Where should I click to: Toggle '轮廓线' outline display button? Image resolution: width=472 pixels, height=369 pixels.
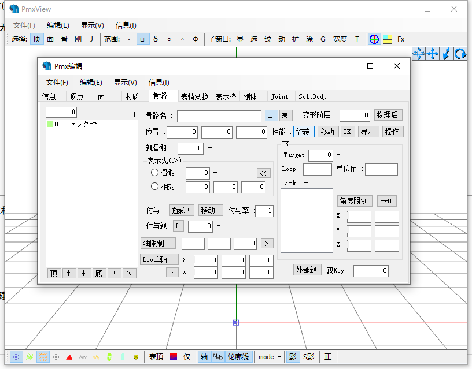[x=238, y=357]
